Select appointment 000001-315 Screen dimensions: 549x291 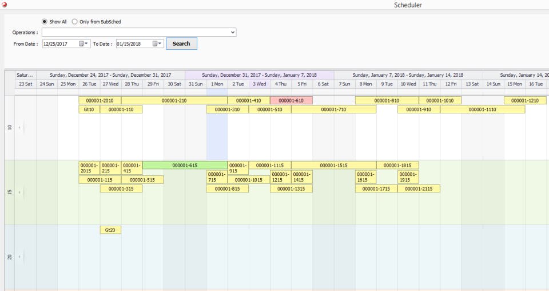121,188
